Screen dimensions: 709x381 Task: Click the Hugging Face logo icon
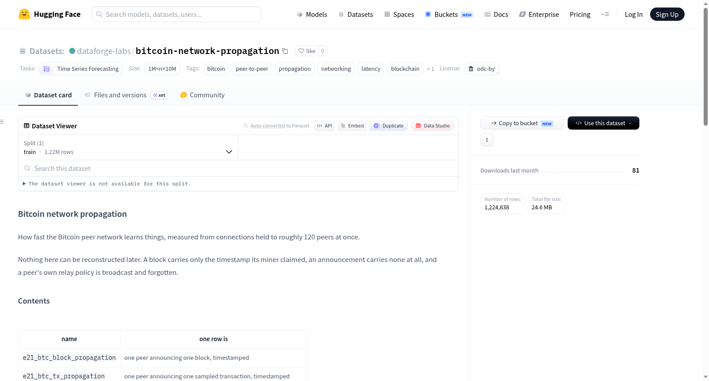pyautogui.click(x=24, y=14)
